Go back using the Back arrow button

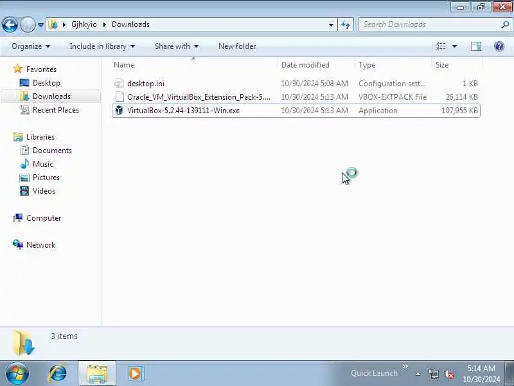pos(10,24)
